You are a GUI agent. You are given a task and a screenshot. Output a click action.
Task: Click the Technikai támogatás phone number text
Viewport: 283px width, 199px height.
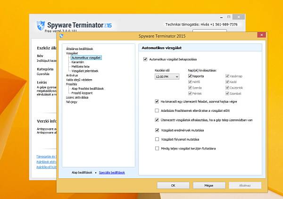(201, 25)
